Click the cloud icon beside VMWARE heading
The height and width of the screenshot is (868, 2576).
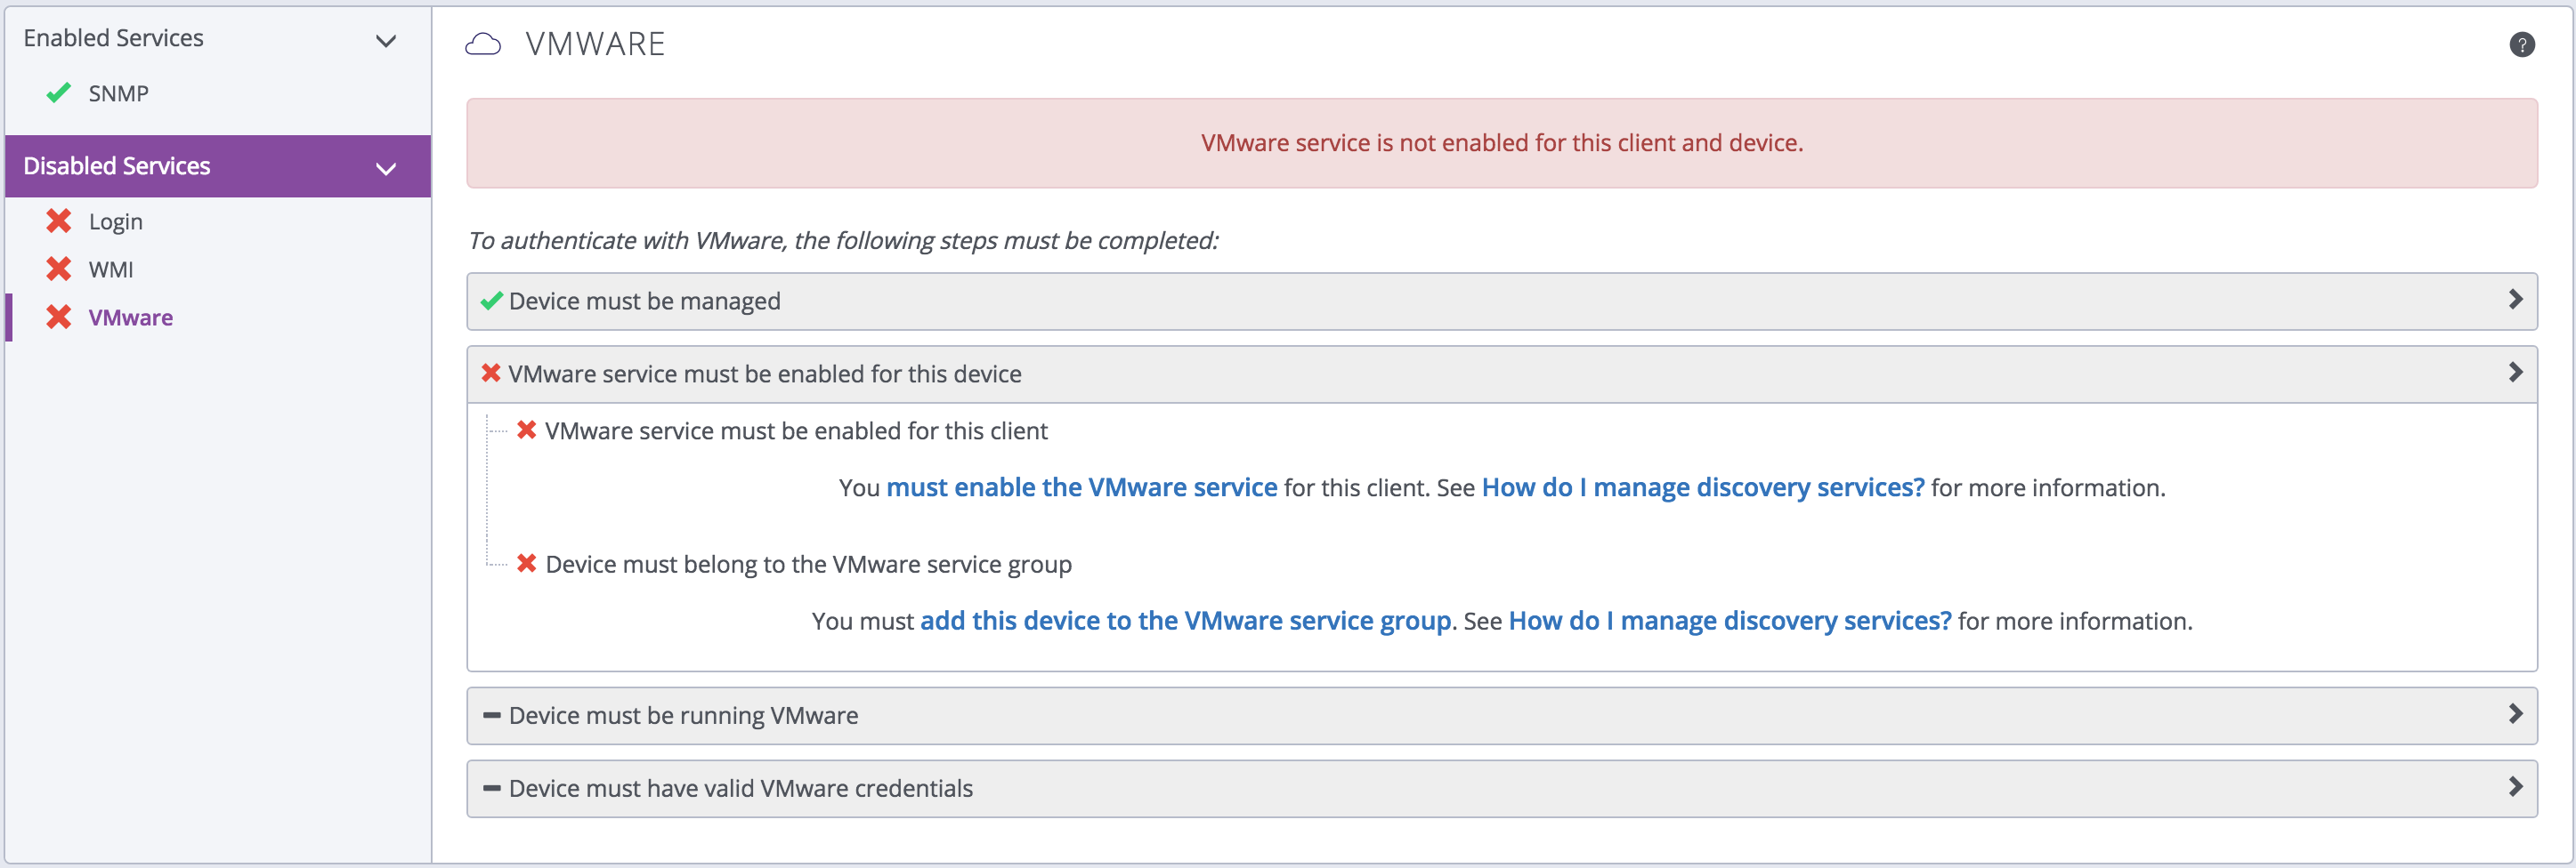484,43
